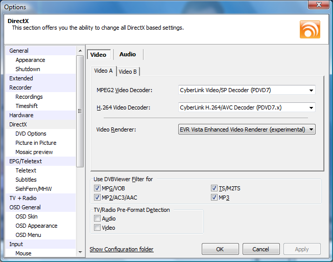Click the OK button

pyautogui.click(x=220, y=249)
